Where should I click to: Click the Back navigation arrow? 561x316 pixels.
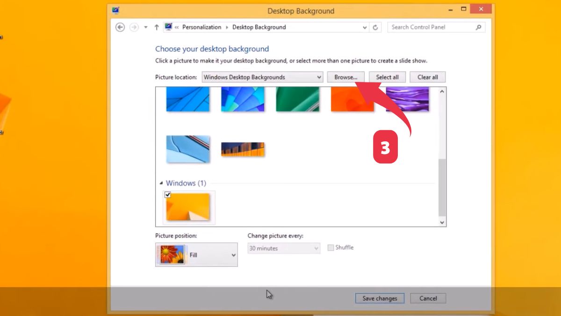pos(120,27)
